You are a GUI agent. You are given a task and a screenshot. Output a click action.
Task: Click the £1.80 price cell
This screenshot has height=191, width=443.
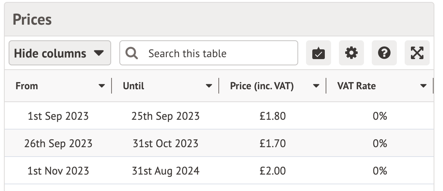point(272,116)
